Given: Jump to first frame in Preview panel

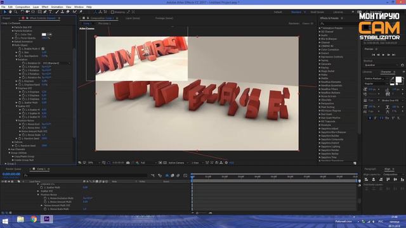Looking at the screenshot, I should click(373, 55).
